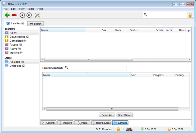The width and height of the screenshot is (196, 133).
Task: Open the Tools menu
Action: tap(31, 9)
